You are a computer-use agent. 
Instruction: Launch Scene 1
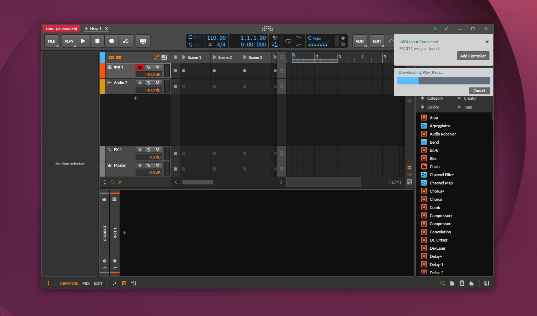(184, 57)
